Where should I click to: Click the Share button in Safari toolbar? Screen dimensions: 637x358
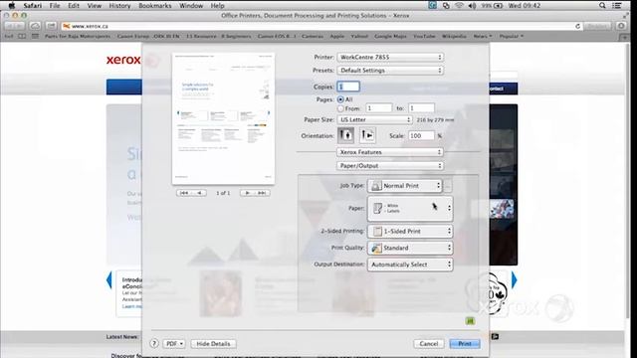point(51,26)
